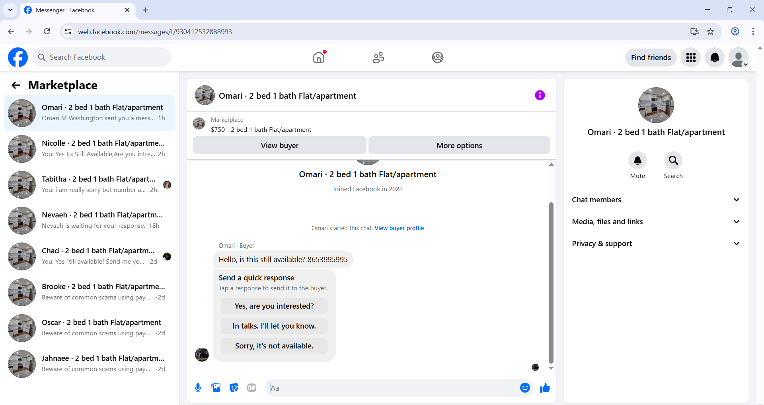Open the Tabitha conversation
764x405 pixels.
90,185
